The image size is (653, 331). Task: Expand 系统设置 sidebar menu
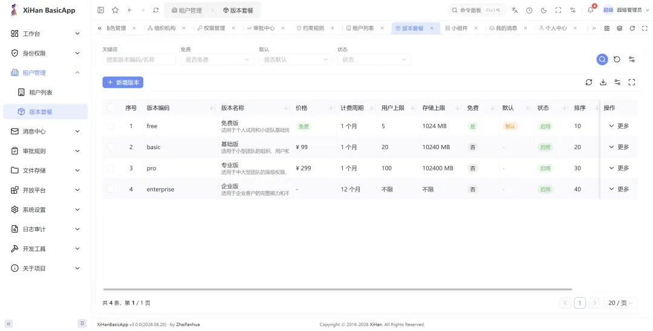coord(45,210)
